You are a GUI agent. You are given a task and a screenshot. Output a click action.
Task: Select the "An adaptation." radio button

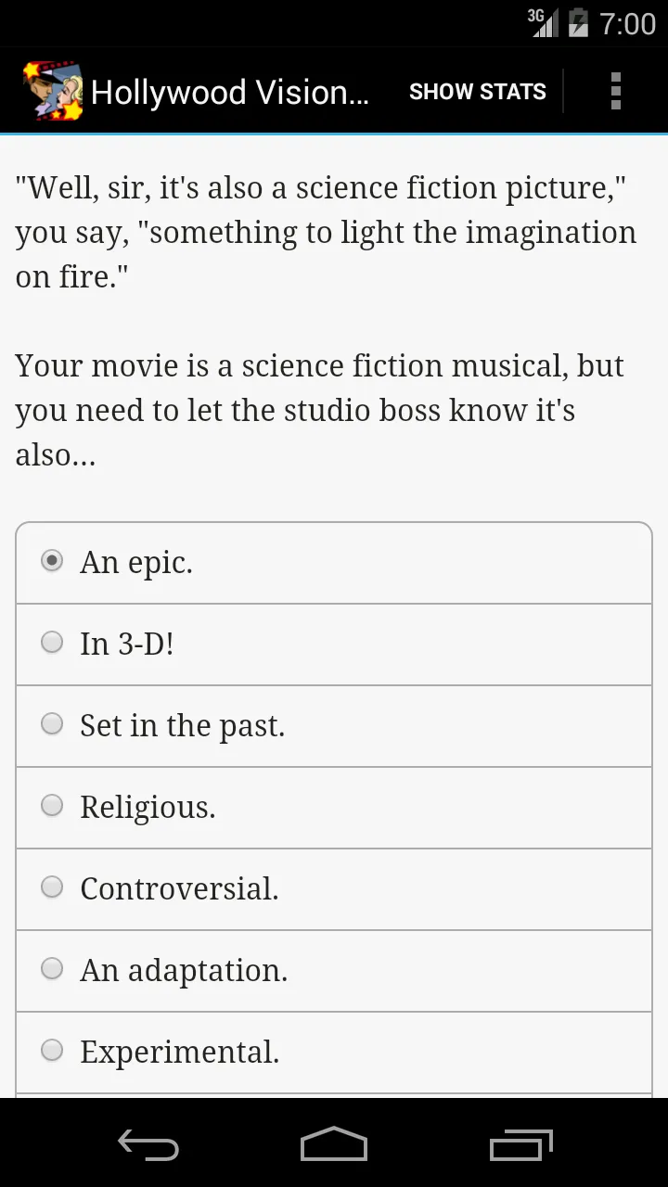click(x=53, y=969)
